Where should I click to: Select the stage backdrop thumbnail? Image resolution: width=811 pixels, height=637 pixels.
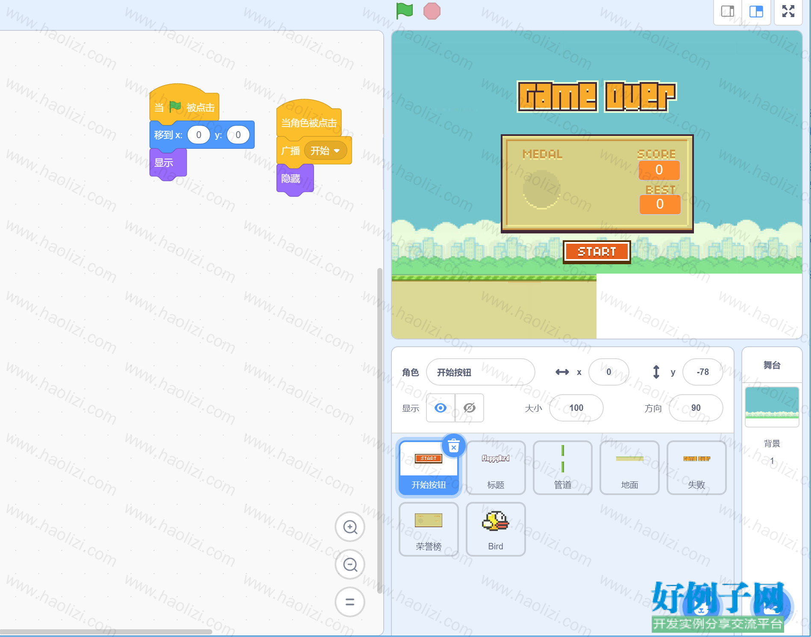[772, 407]
